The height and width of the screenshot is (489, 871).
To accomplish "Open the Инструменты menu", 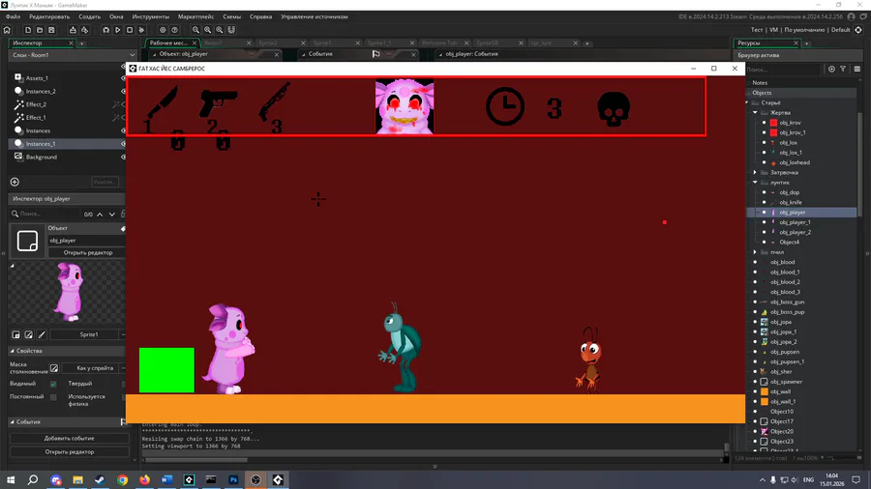I will coord(151,16).
